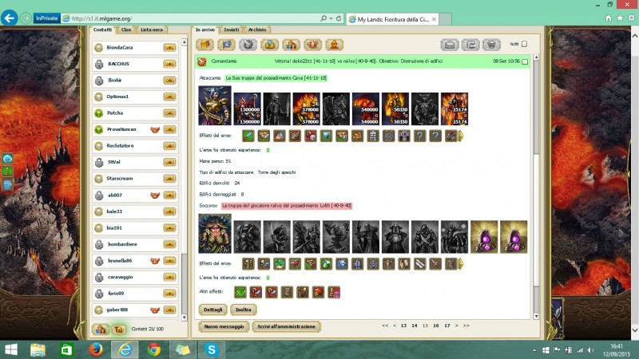Image resolution: width=639 pixels, height=359 pixels.
Task: Click Skype icon in the taskbar
Action: pos(212,349)
